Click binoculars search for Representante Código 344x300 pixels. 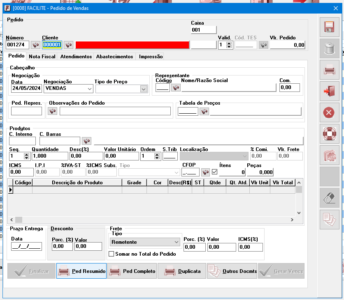tap(176, 88)
